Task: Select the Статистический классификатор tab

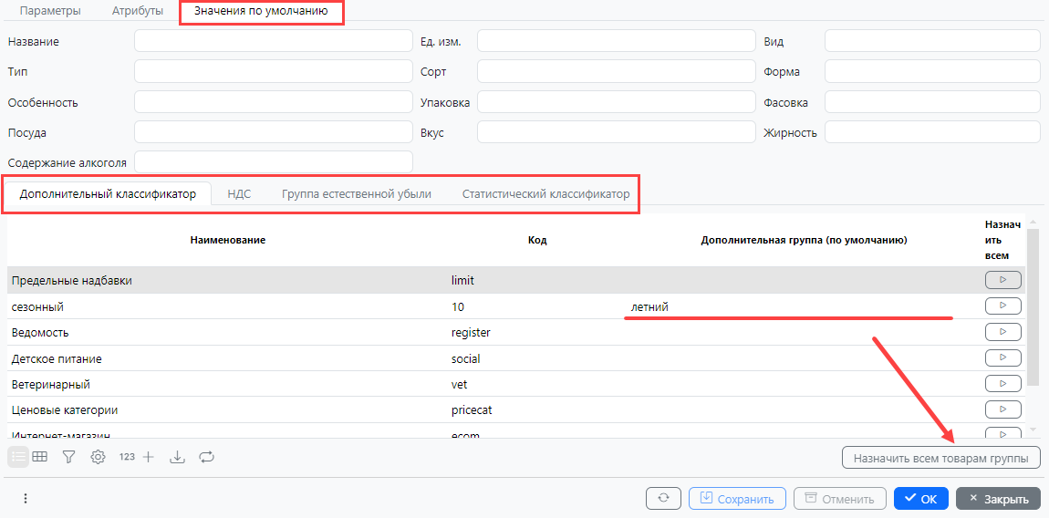Action: point(545,194)
